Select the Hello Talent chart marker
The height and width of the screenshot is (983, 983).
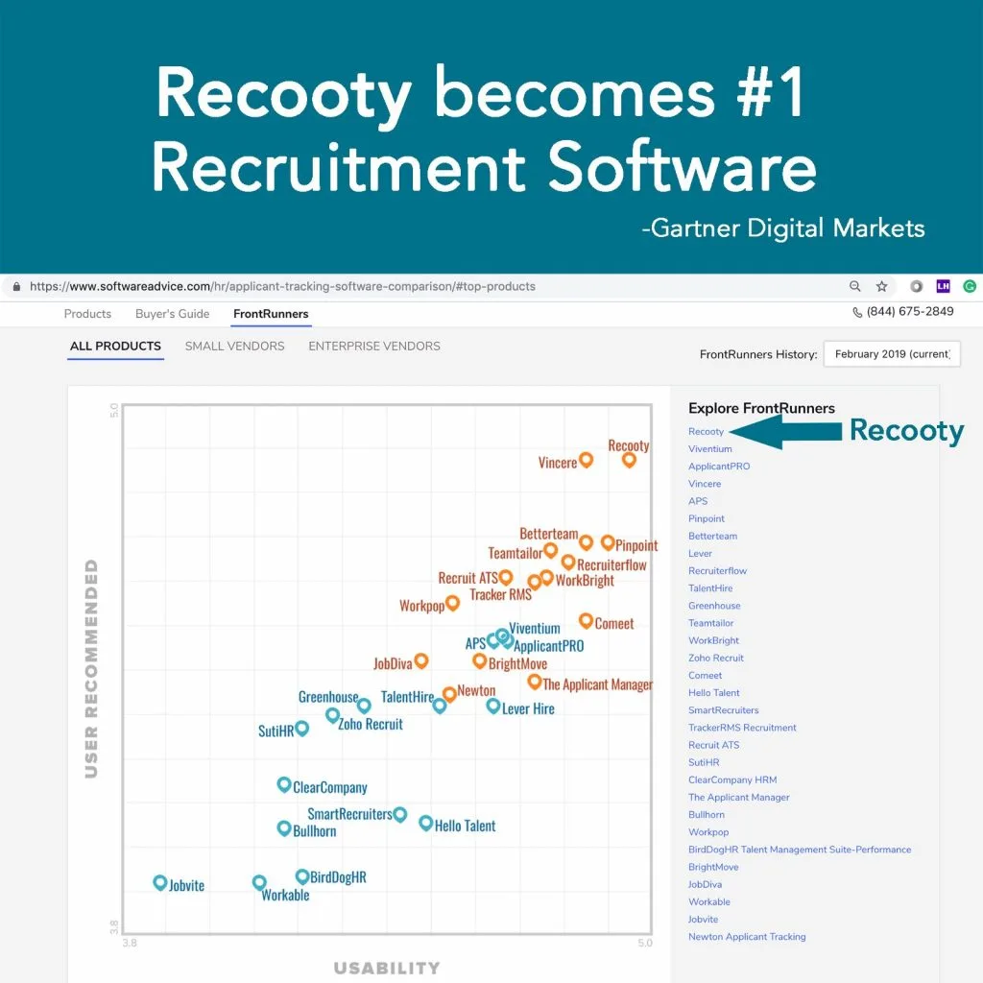425,823
